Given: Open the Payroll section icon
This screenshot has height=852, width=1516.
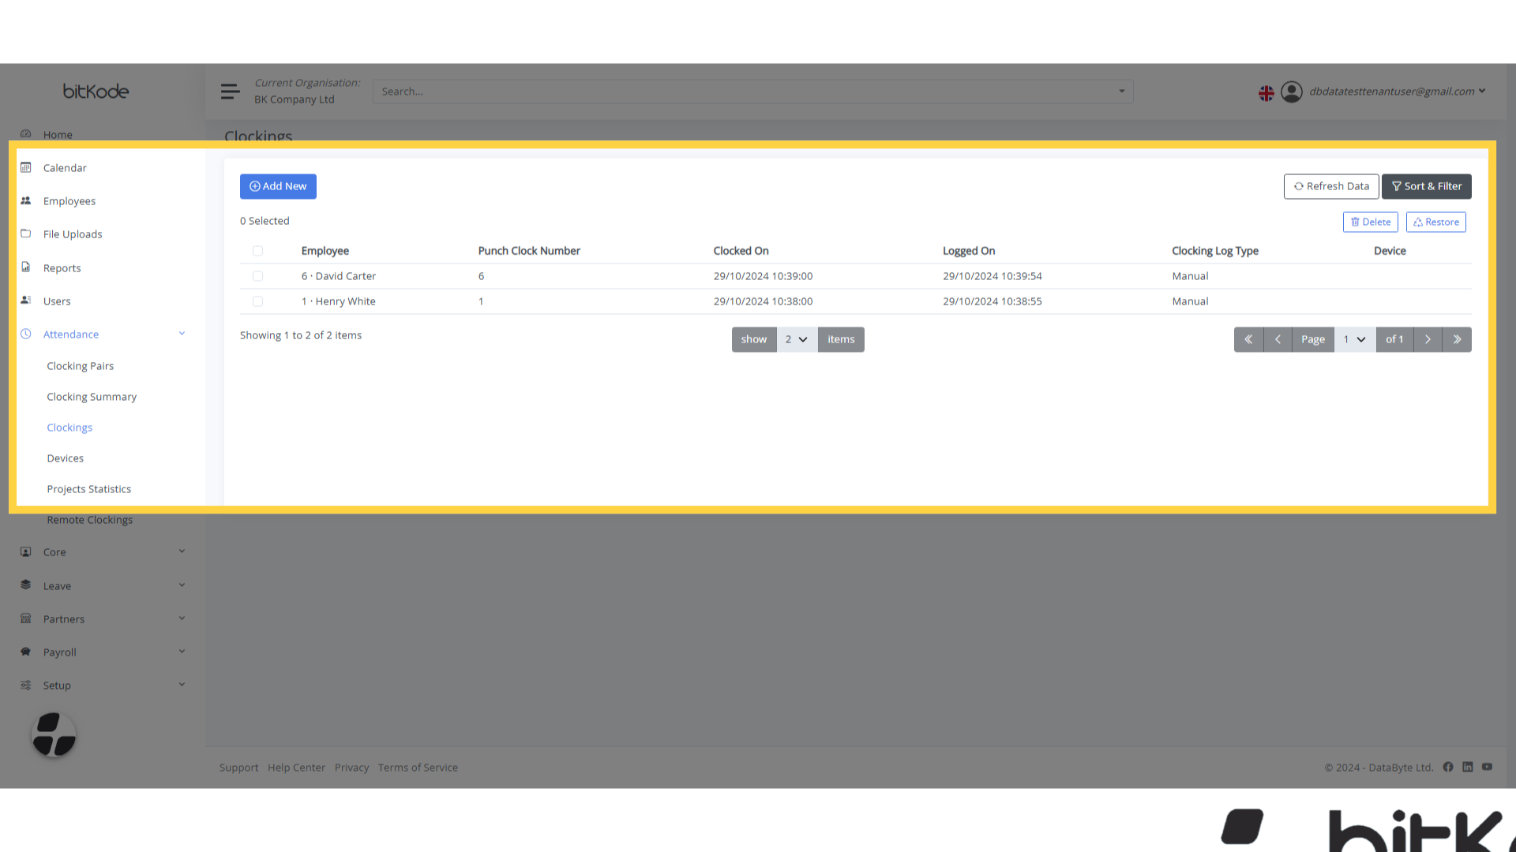Looking at the screenshot, I should click(26, 652).
